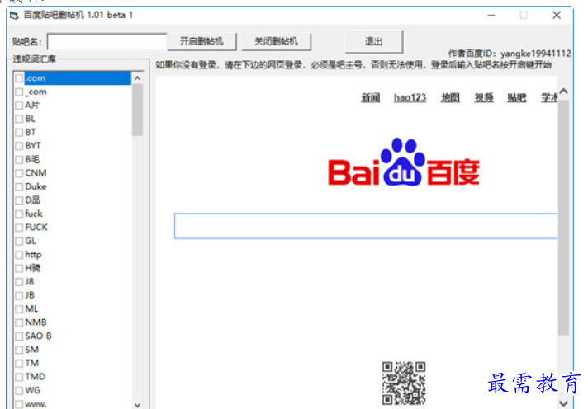Close the 百度贴吧删帖机 window
This screenshot has width=588, height=409.
[557, 16]
